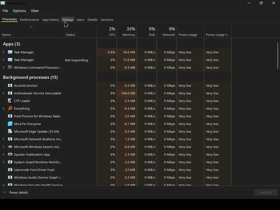Restore down the Task Manager window
The image size is (280, 210).
(261, 3)
